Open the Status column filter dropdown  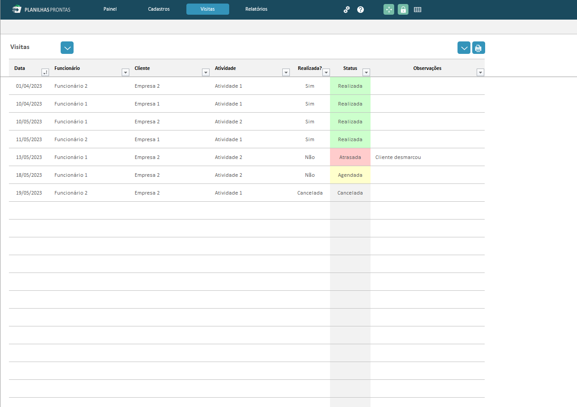pos(366,73)
